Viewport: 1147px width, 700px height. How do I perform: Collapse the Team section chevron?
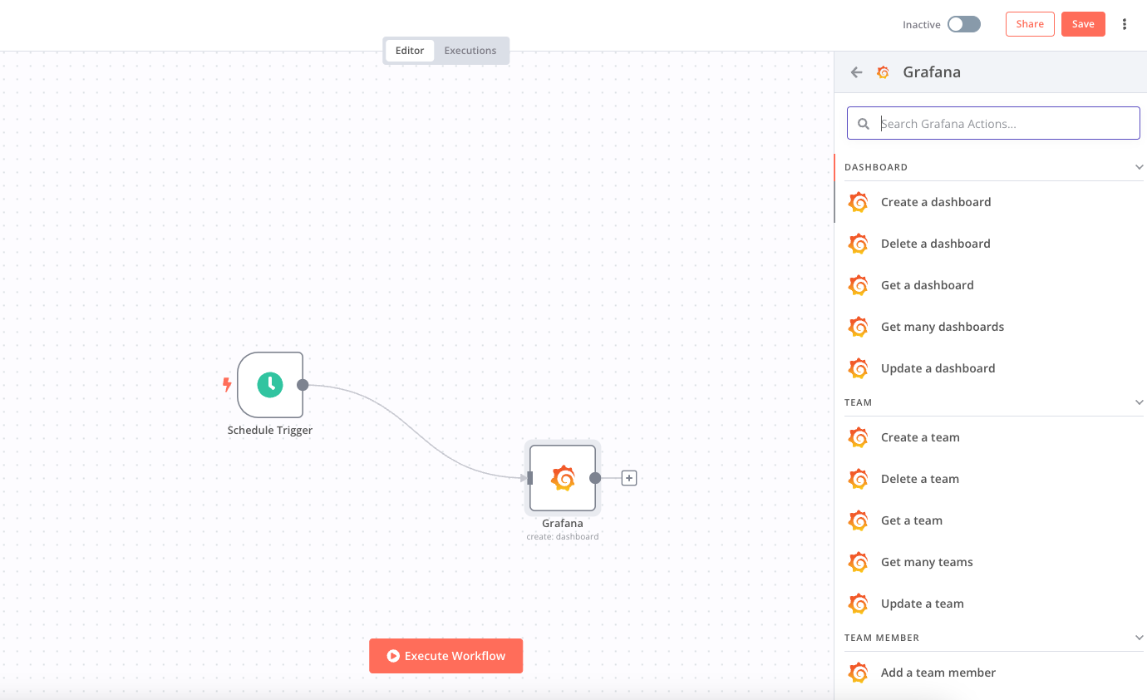tap(1140, 402)
